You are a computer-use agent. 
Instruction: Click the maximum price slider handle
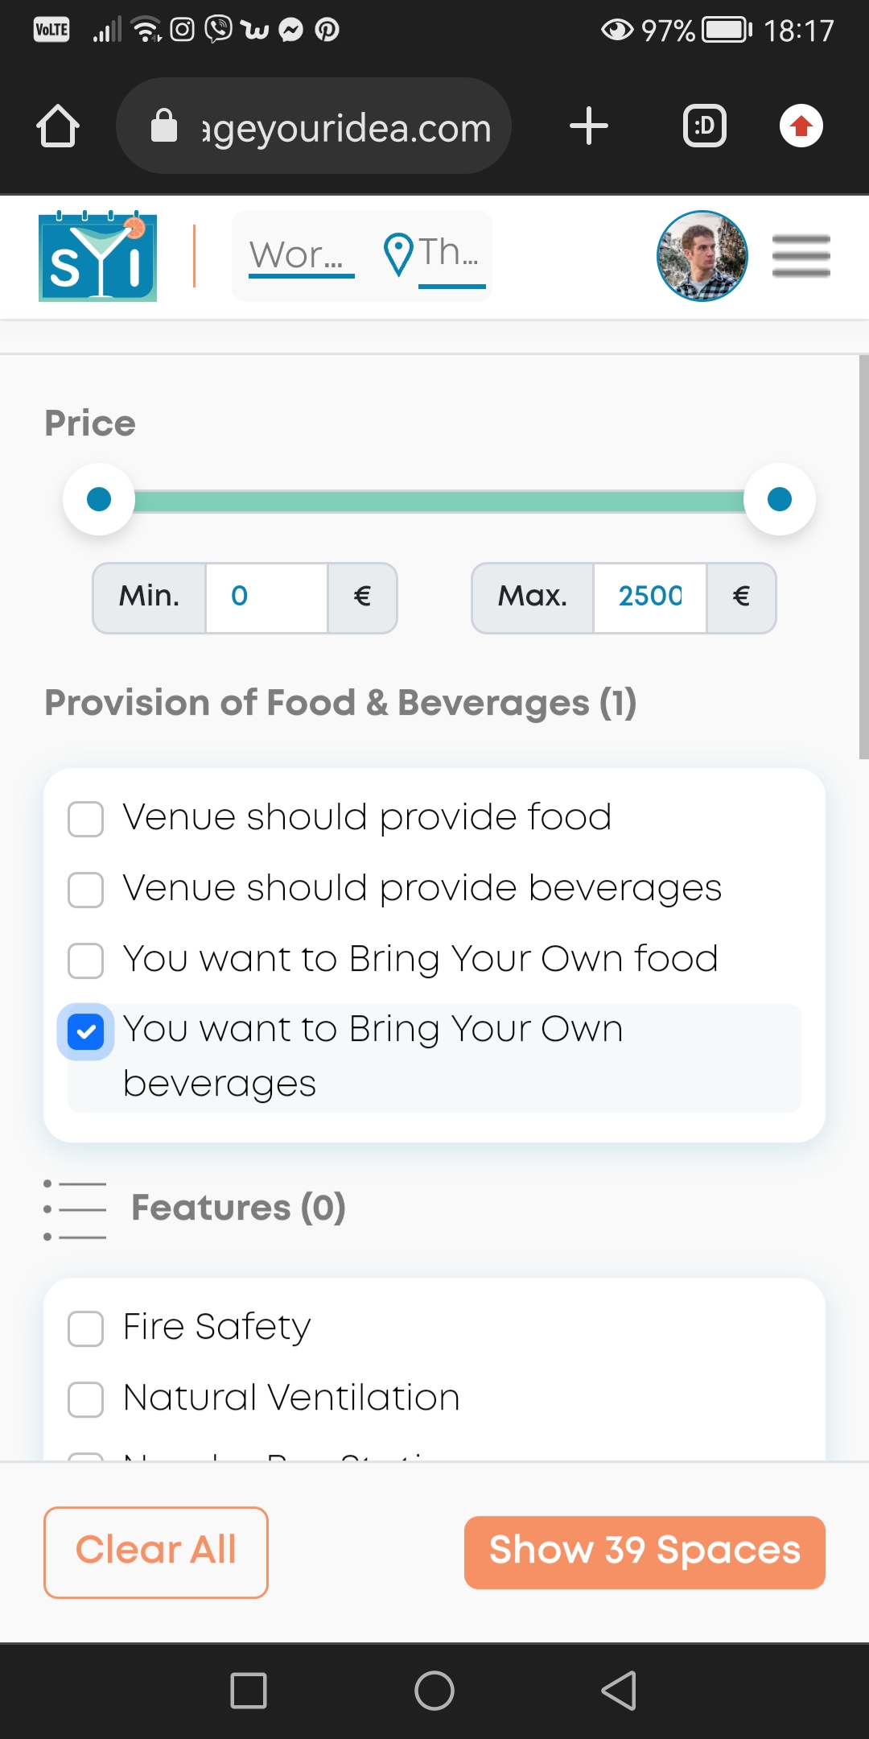point(779,499)
